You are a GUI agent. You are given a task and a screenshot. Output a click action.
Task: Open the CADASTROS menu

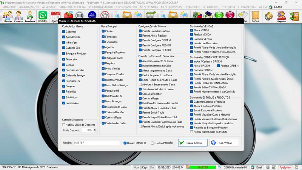click(9, 7)
